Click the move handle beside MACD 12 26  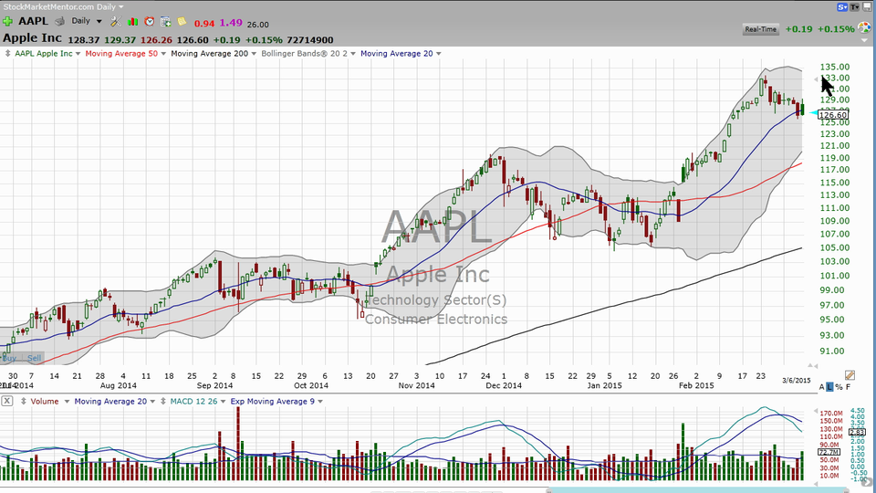[x=163, y=402]
